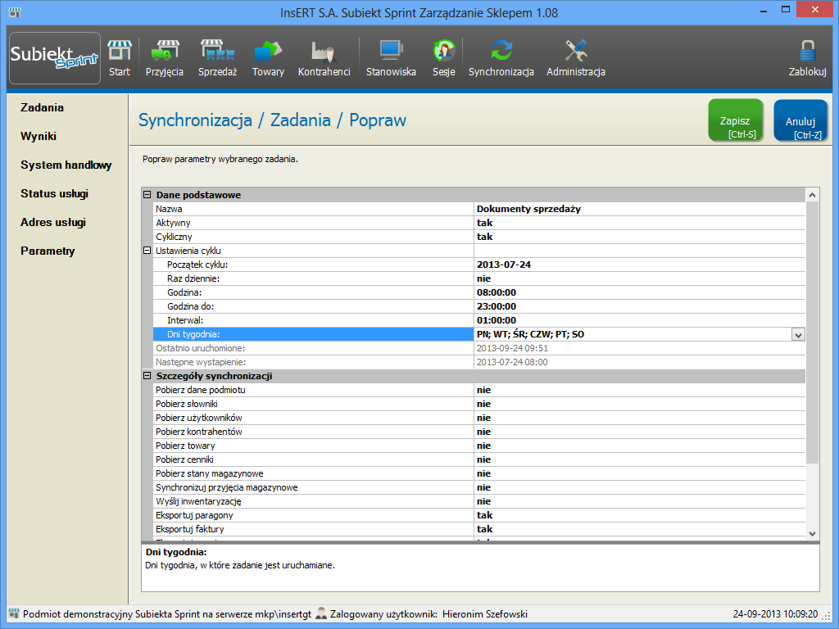Click the shop icon in the status bar

click(x=15, y=613)
